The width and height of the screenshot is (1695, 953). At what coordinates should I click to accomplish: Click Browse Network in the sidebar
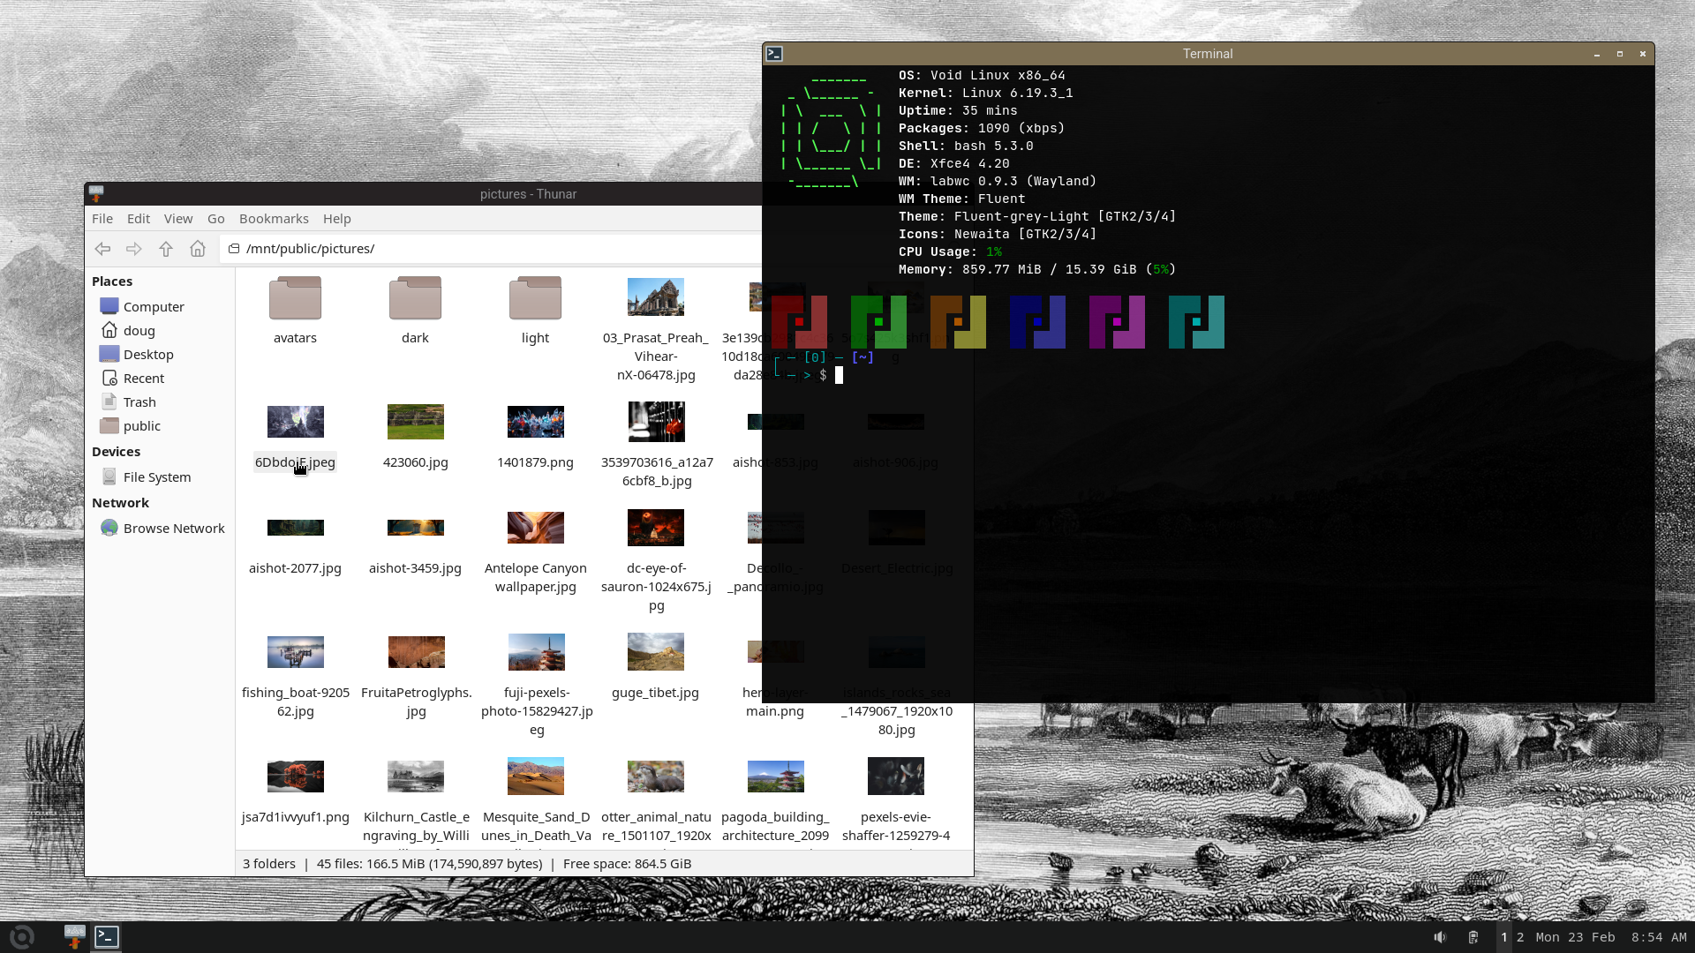(173, 529)
